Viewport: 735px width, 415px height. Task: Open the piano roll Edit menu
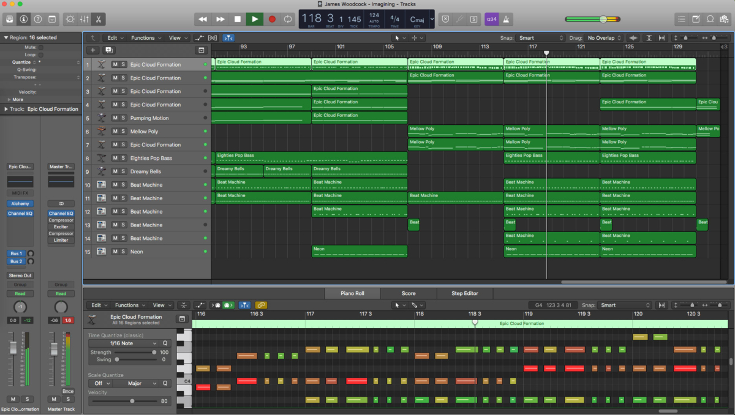[99, 305]
